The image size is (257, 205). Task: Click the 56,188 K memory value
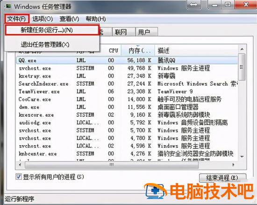(139, 60)
